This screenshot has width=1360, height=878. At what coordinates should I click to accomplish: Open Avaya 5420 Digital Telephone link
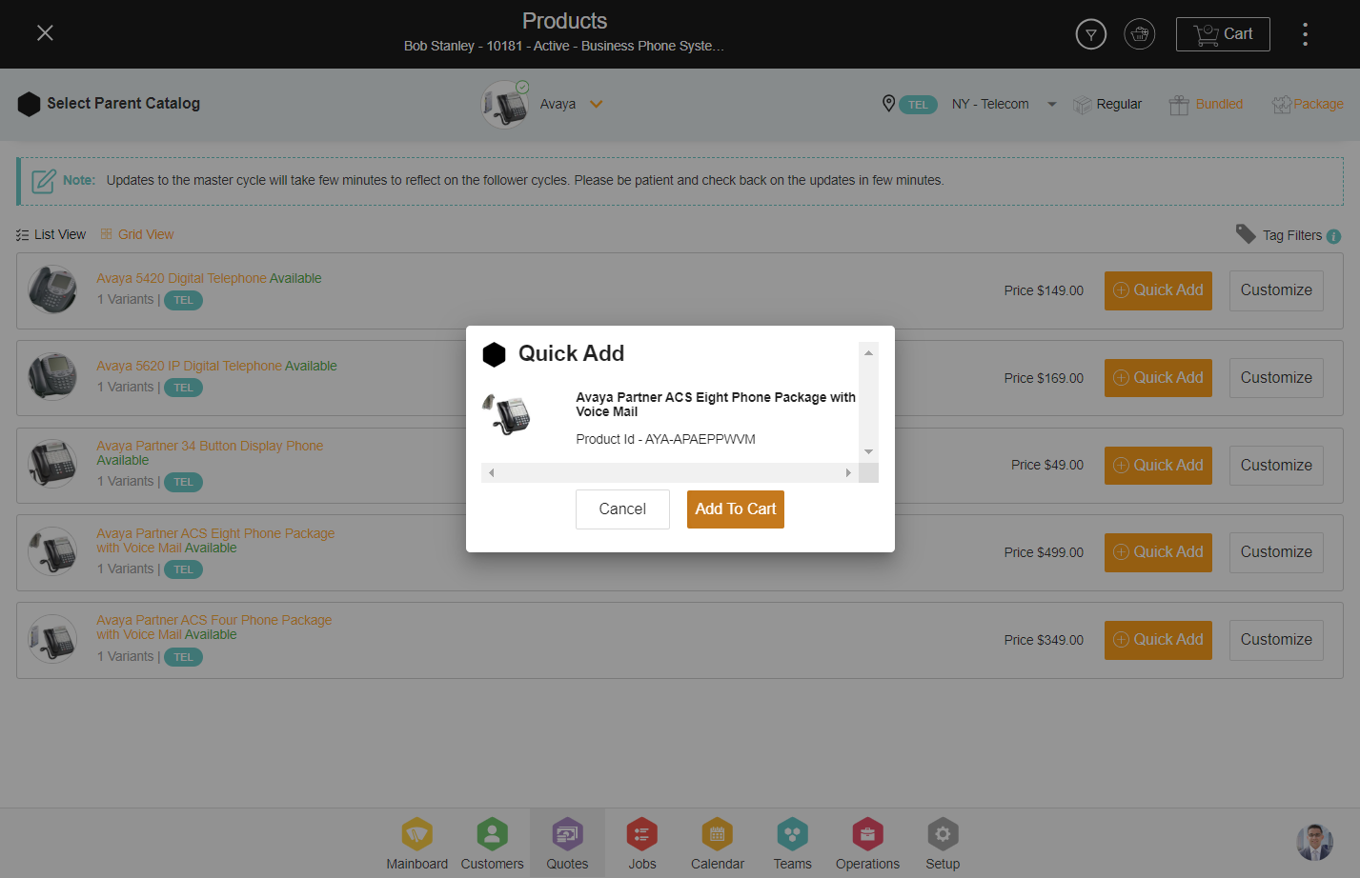click(x=181, y=278)
